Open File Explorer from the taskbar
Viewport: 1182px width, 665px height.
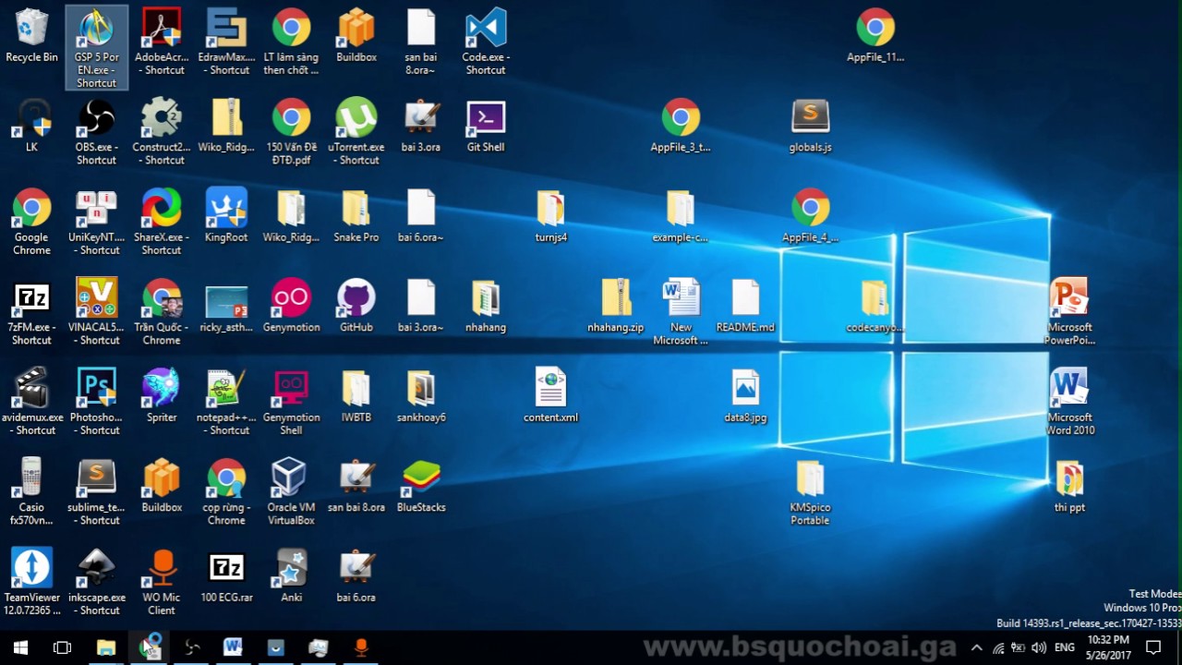pos(105,647)
